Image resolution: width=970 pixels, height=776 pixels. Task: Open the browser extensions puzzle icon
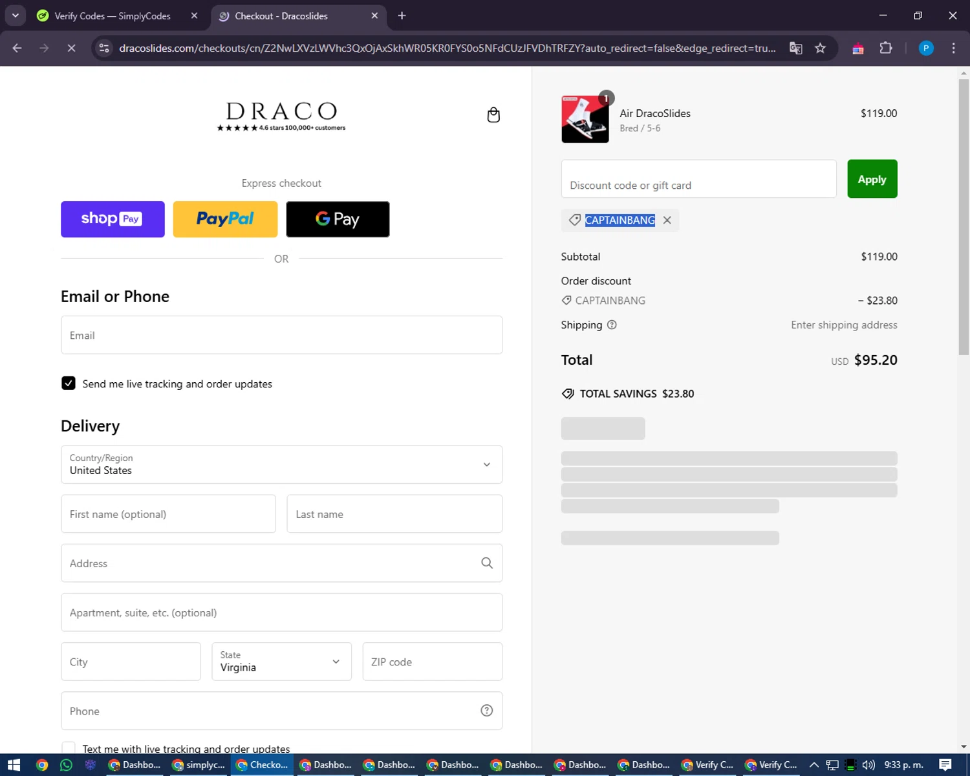886,48
